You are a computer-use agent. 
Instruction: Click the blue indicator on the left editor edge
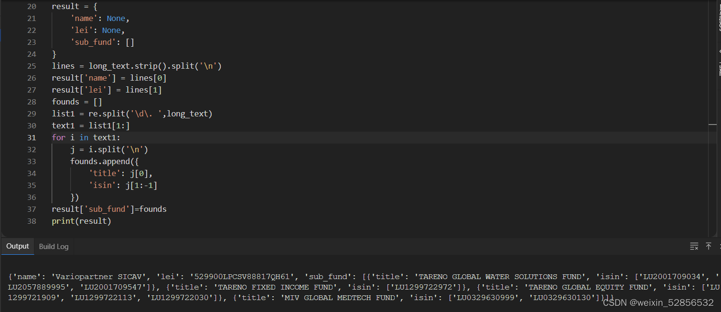tap(1, 34)
